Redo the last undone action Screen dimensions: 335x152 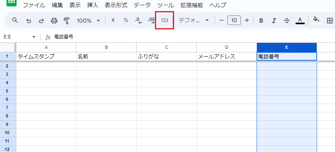[41, 21]
